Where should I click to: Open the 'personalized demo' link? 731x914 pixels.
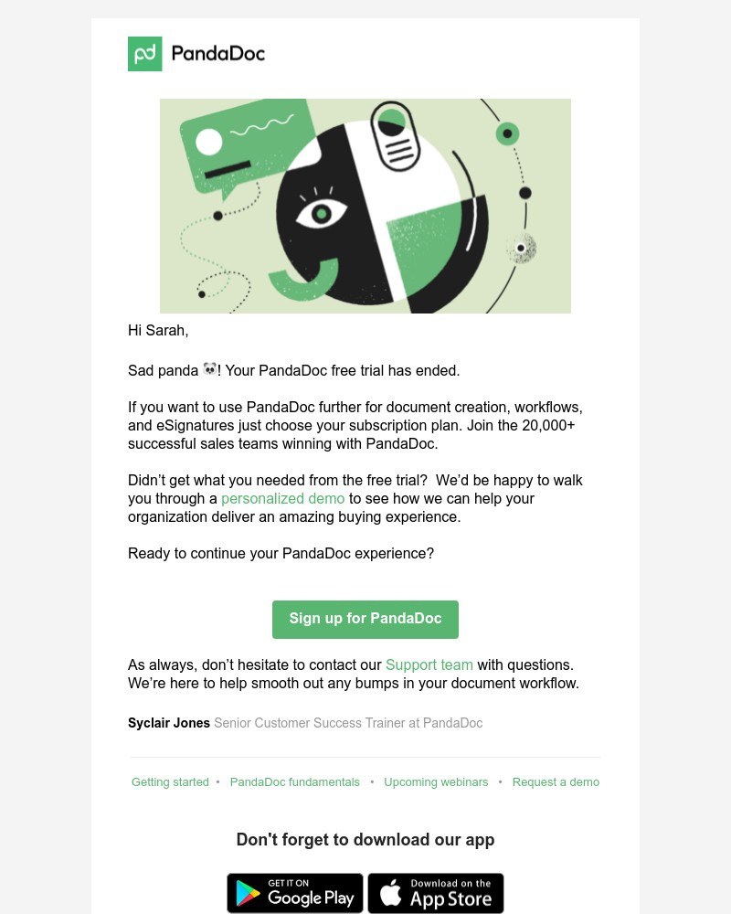[x=282, y=498]
